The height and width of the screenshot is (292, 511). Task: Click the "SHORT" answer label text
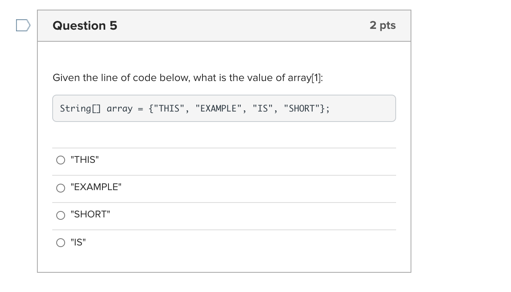point(90,215)
